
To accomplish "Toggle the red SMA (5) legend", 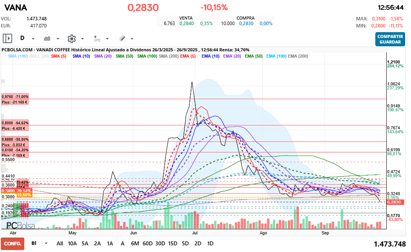I will [x=58, y=56].
